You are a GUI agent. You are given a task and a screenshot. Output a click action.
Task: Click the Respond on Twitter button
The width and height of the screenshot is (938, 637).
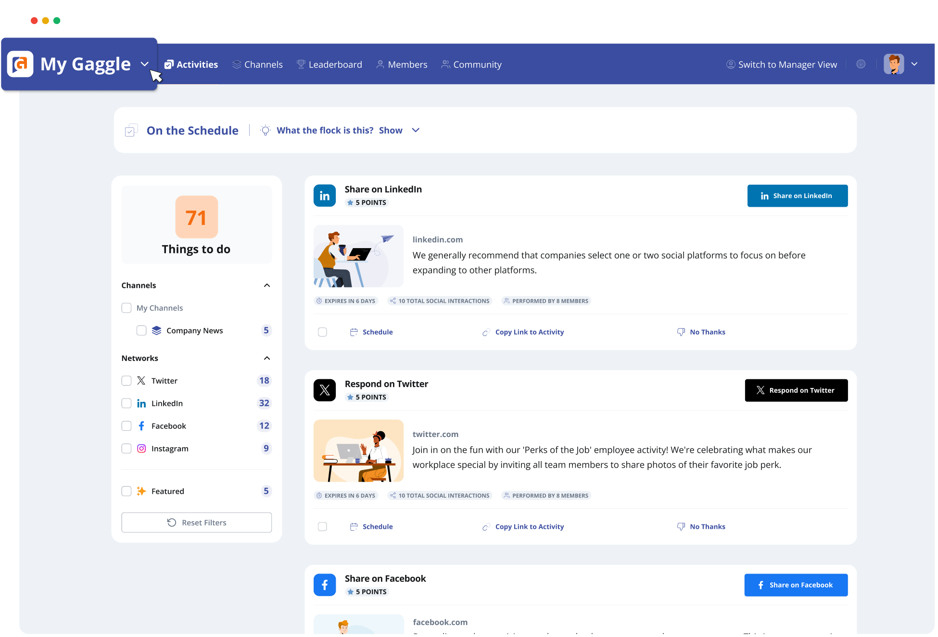click(x=796, y=390)
